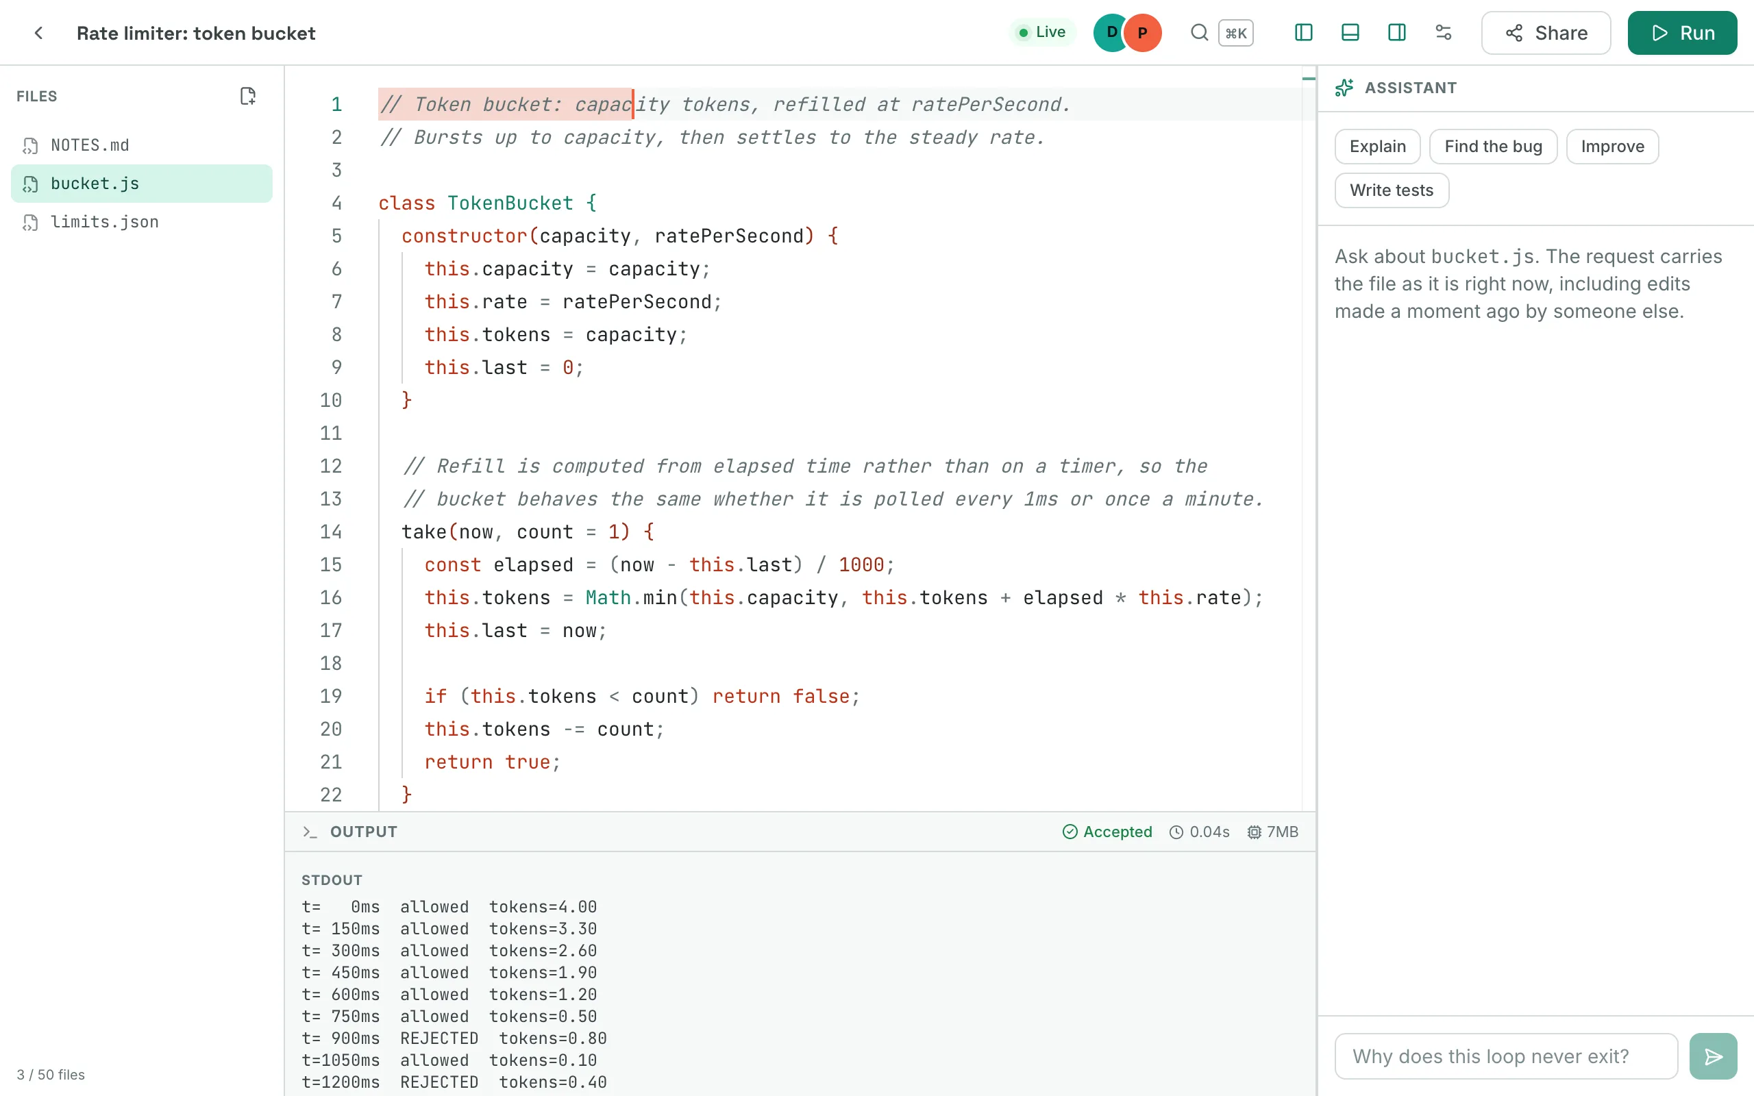
Task: Click the Live status indicator
Action: [1042, 32]
